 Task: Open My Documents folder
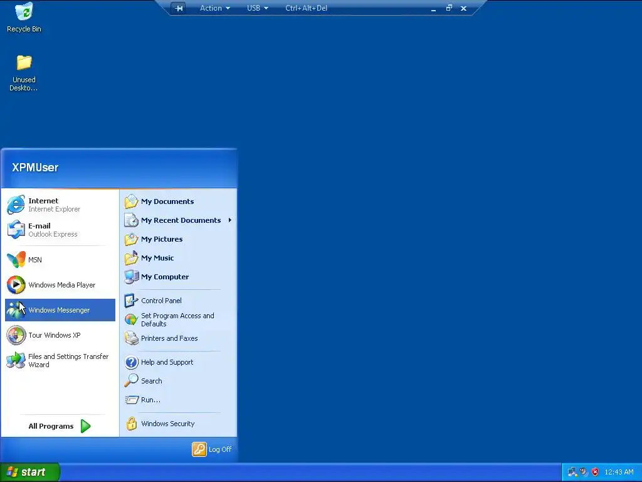(x=178, y=201)
